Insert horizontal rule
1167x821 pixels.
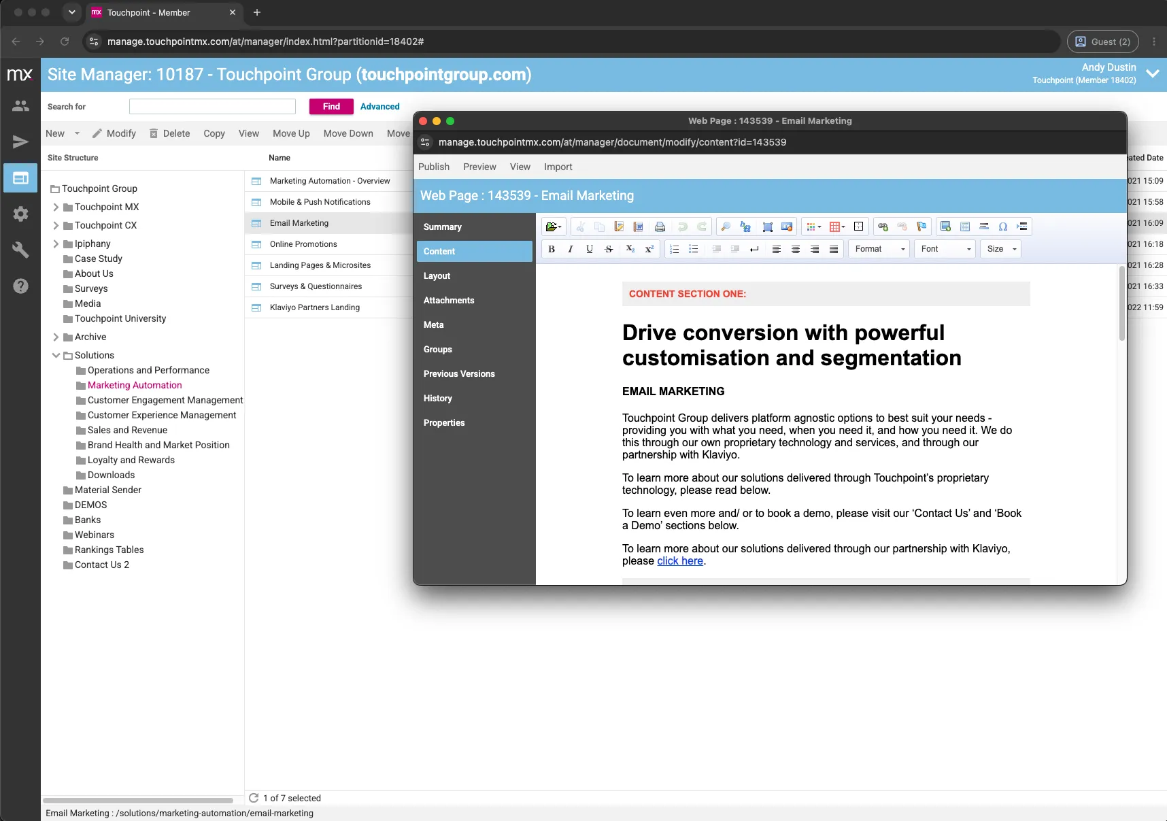point(984,227)
